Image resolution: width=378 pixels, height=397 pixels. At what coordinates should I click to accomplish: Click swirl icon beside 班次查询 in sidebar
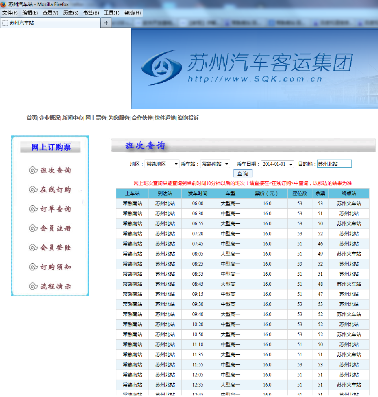(33, 170)
